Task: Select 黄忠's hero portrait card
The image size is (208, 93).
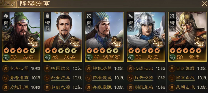Action: (x=187, y=37)
